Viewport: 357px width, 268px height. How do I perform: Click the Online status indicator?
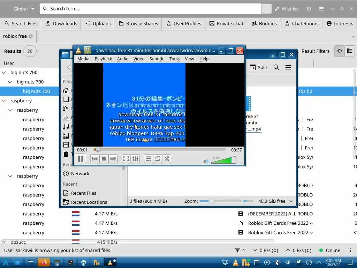[x=330, y=250]
